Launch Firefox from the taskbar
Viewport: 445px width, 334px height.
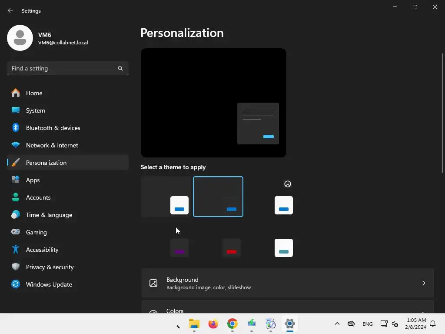coord(213,324)
